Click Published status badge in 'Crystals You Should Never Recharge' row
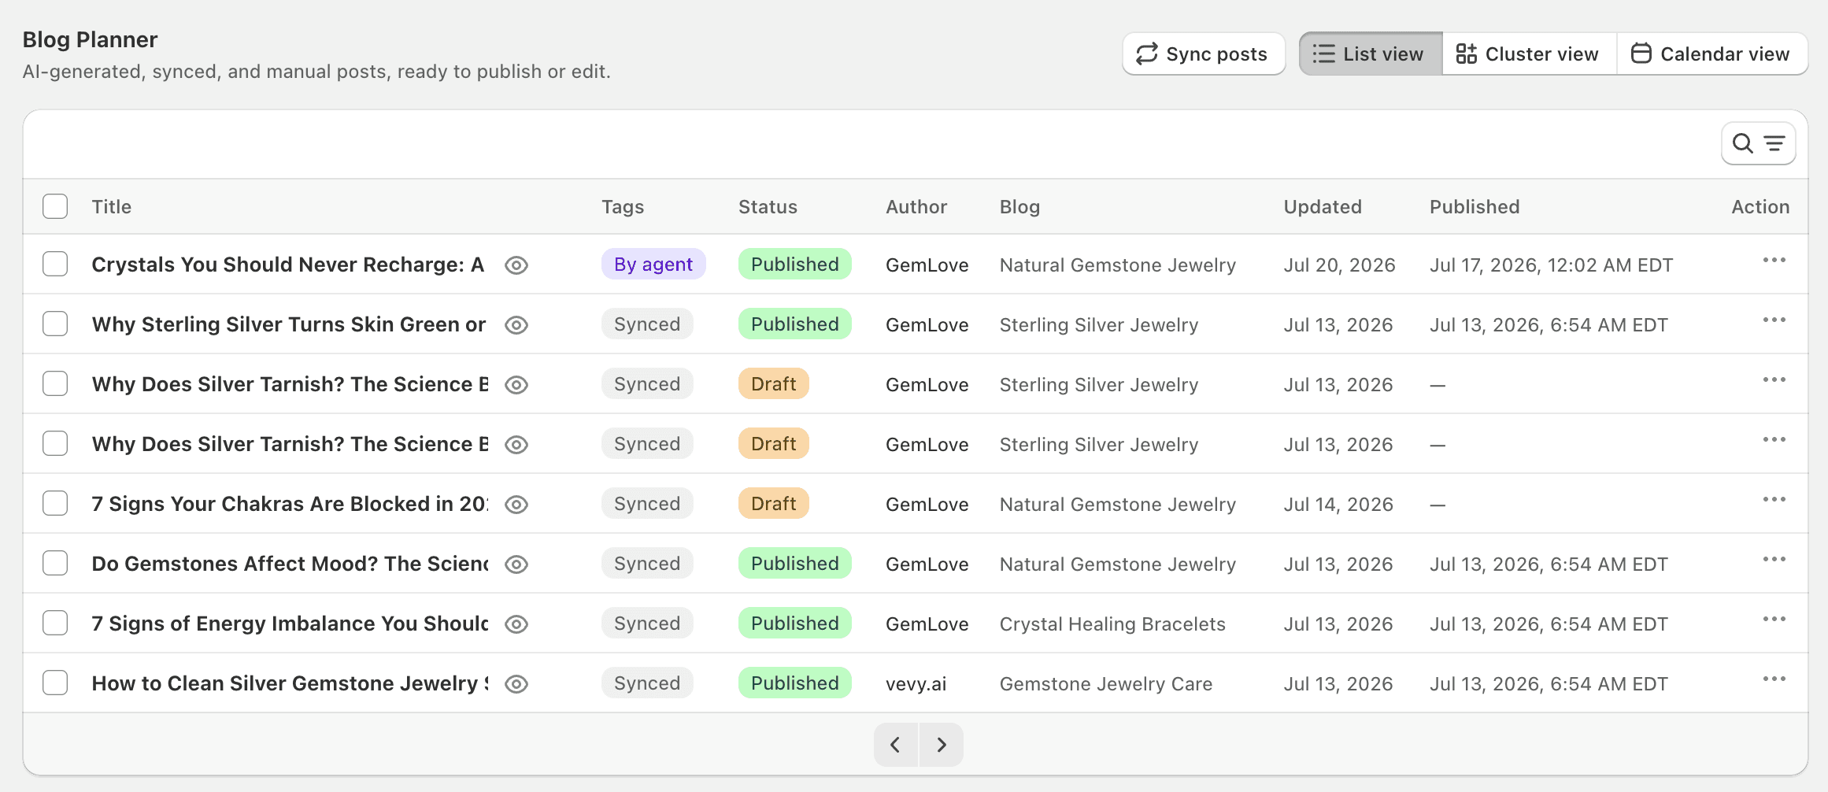 pos(794,265)
